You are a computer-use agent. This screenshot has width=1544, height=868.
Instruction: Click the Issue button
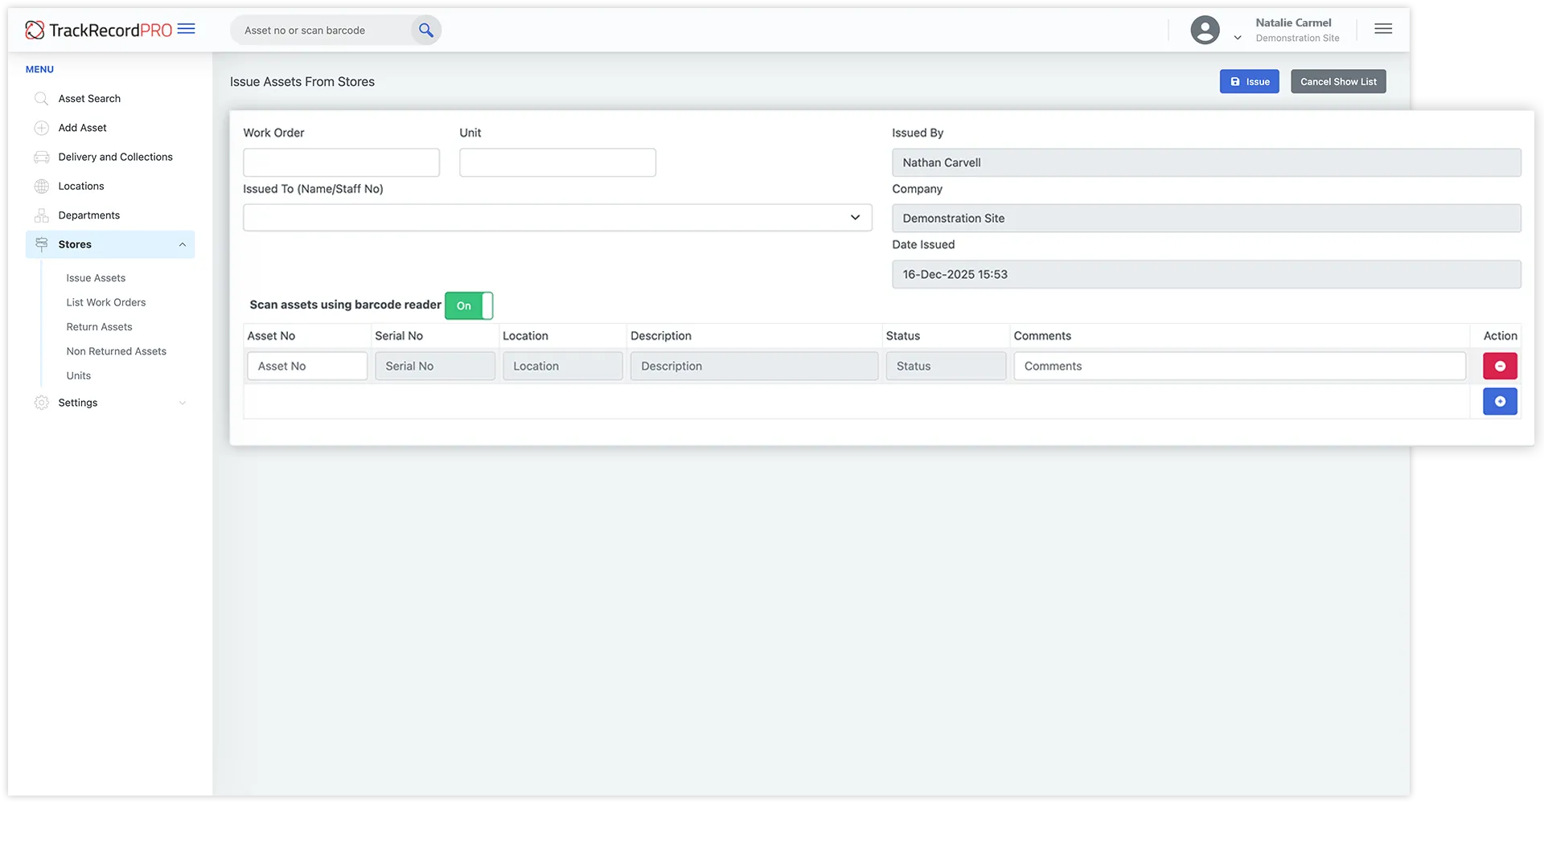tap(1249, 81)
